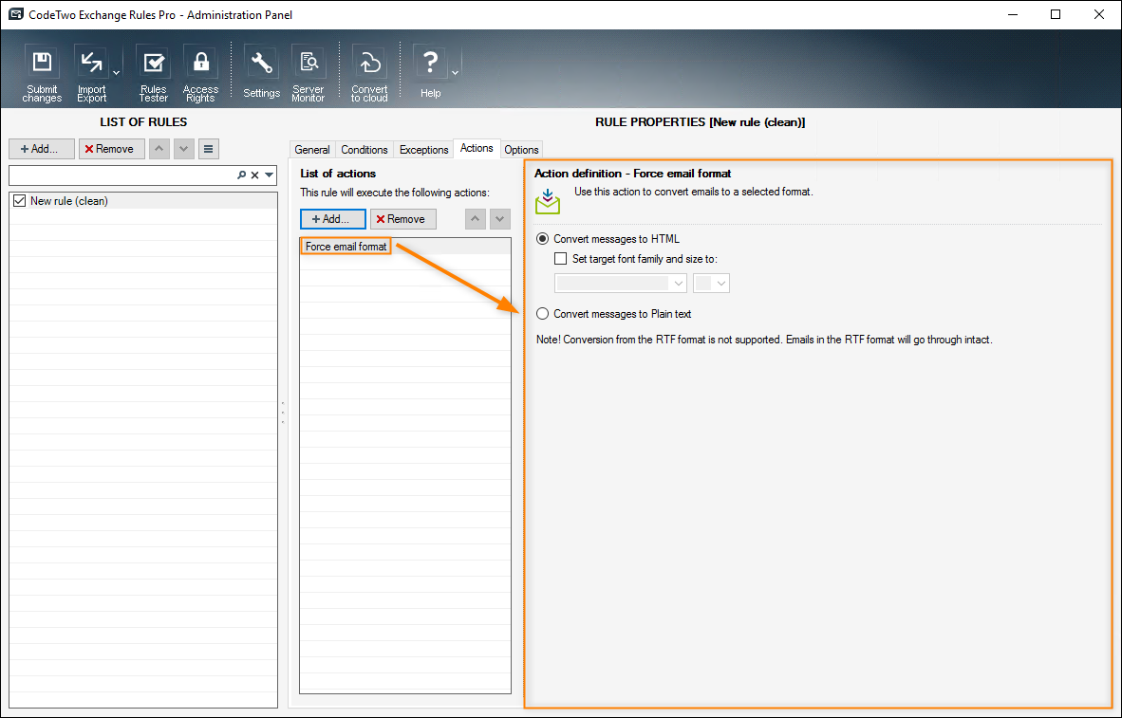Switch to the Options tab
The image size is (1122, 718).
pyautogui.click(x=521, y=150)
